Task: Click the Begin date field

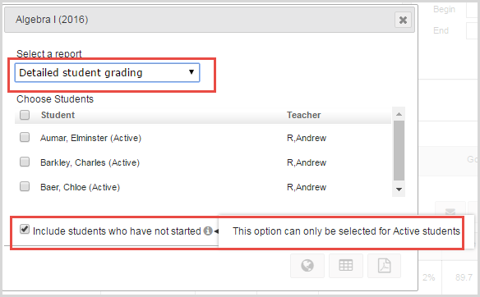Action: click(473, 10)
